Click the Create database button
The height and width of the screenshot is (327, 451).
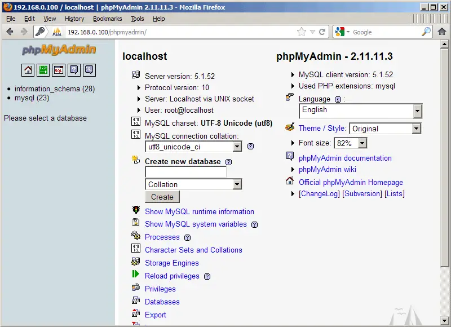click(x=162, y=197)
